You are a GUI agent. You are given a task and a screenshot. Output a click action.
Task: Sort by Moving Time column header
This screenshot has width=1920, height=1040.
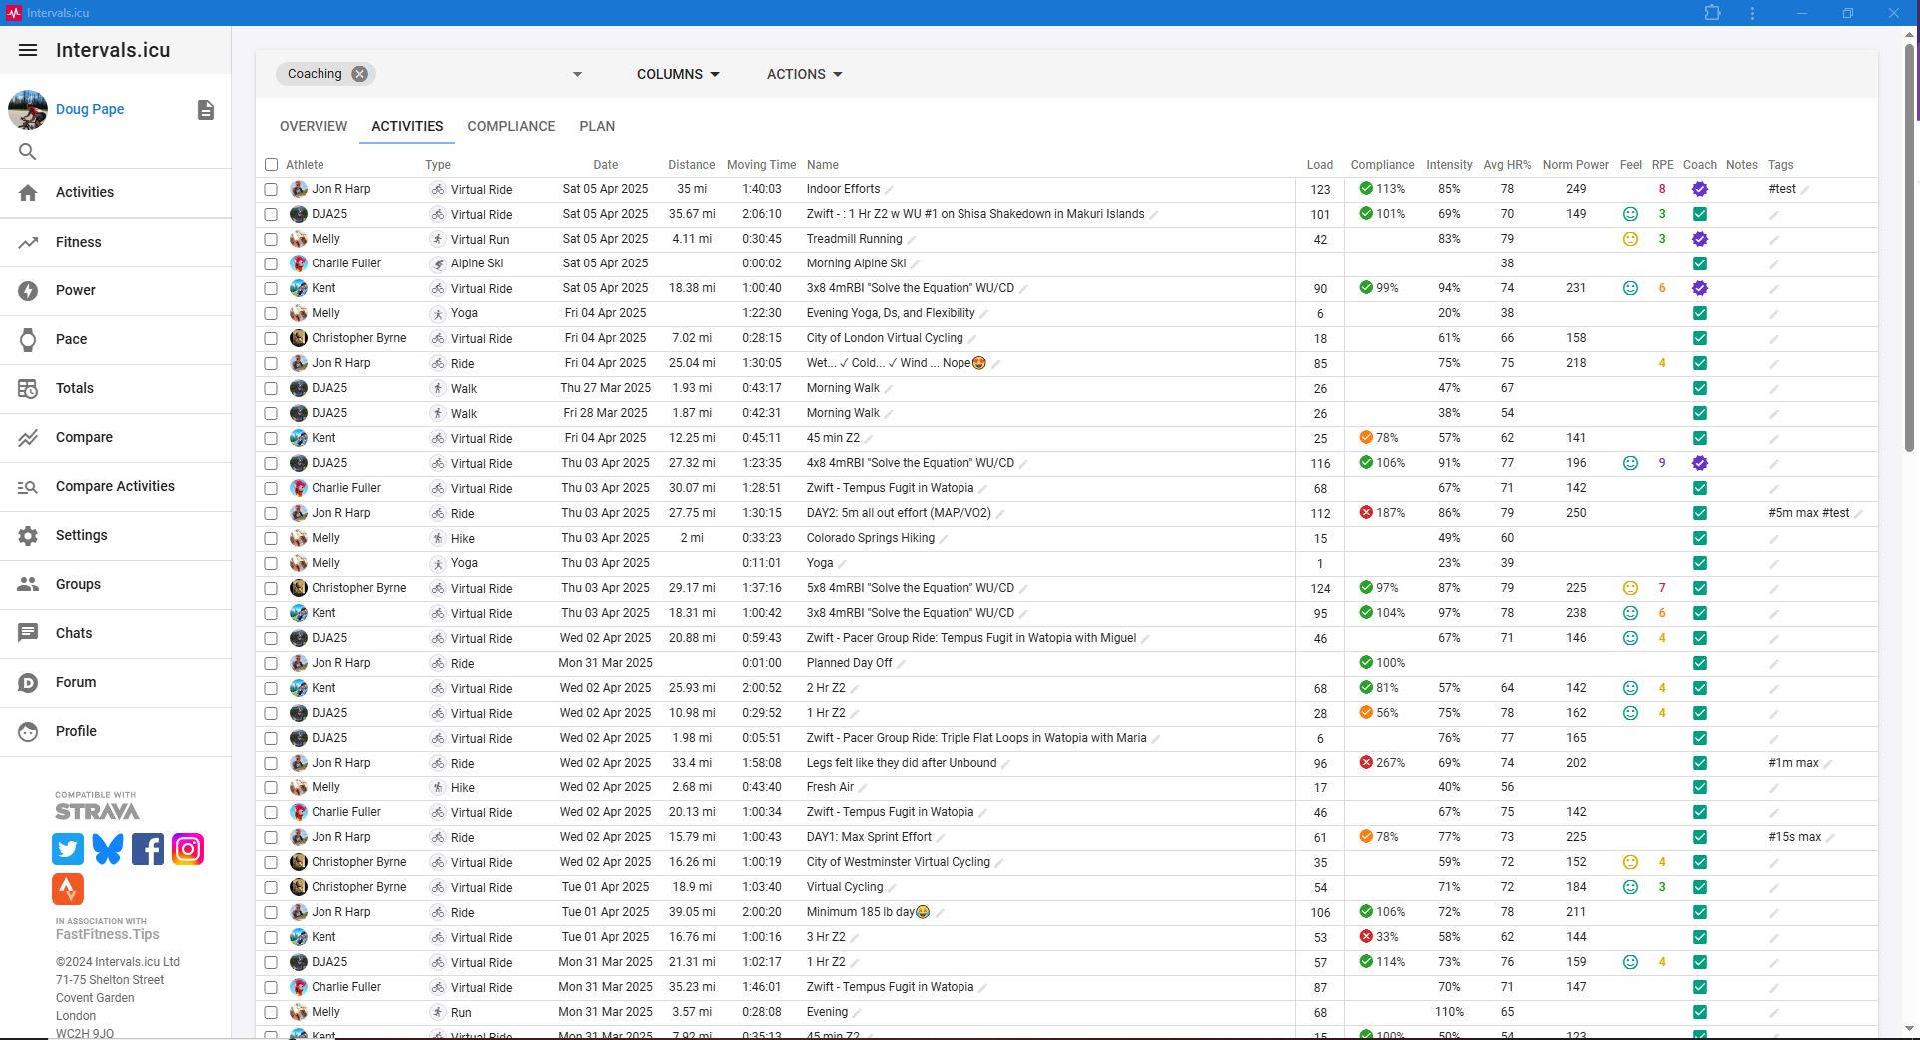click(x=761, y=165)
